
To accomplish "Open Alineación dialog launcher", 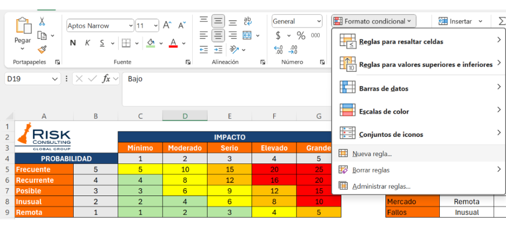I will (263, 62).
